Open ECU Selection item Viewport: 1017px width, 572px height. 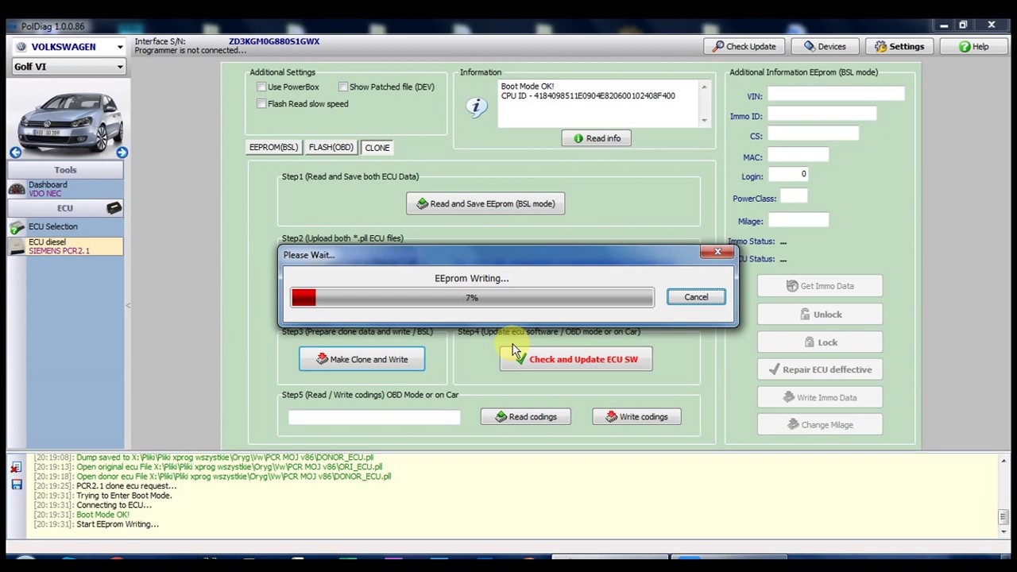(x=66, y=226)
